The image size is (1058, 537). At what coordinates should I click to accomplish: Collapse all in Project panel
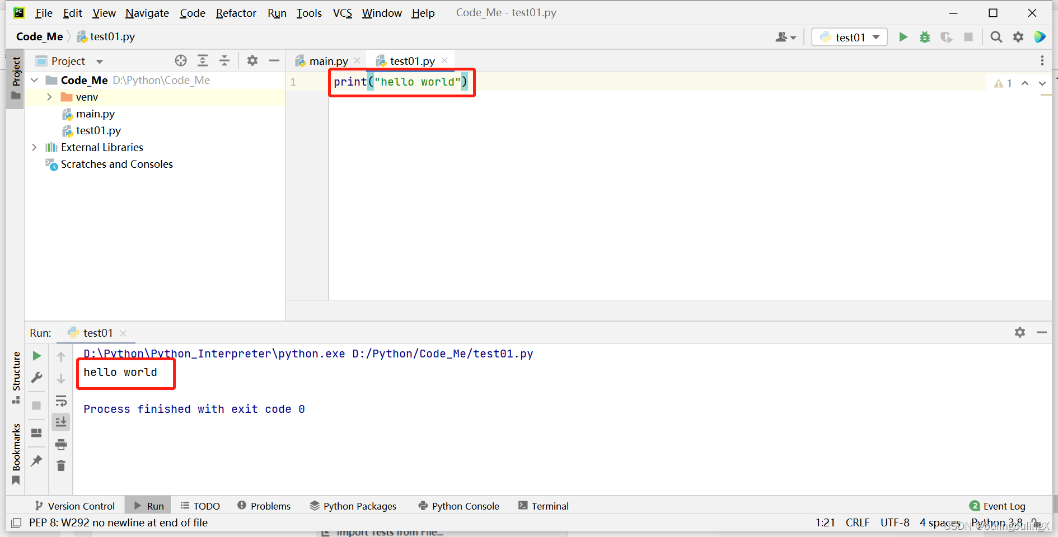click(x=224, y=60)
